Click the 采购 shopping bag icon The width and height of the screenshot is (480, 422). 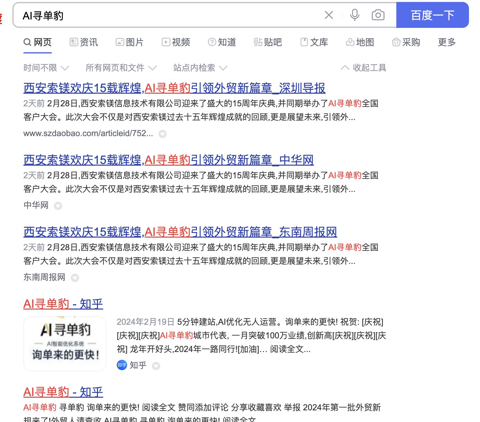click(396, 42)
